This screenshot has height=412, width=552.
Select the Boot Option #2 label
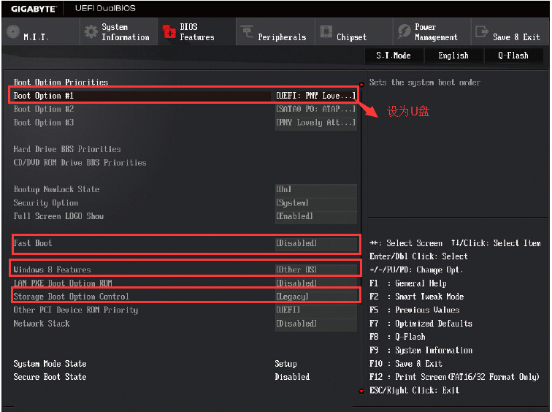coord(44,109)
